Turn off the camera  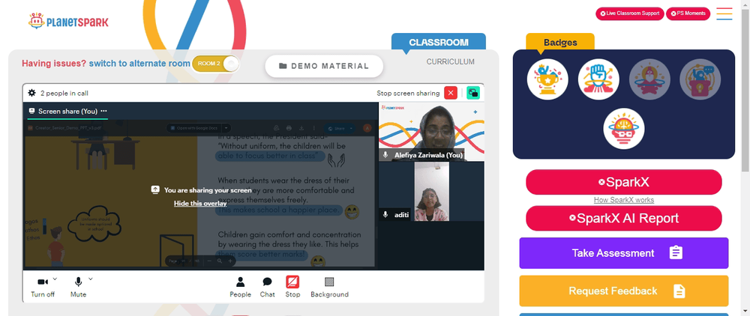[43, 288]
